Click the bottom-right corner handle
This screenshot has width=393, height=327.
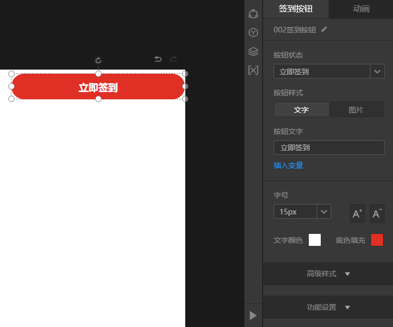[185, 99]
